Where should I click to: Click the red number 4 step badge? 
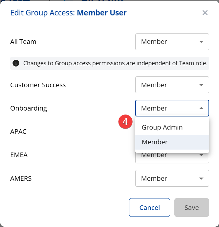[125, 122]
